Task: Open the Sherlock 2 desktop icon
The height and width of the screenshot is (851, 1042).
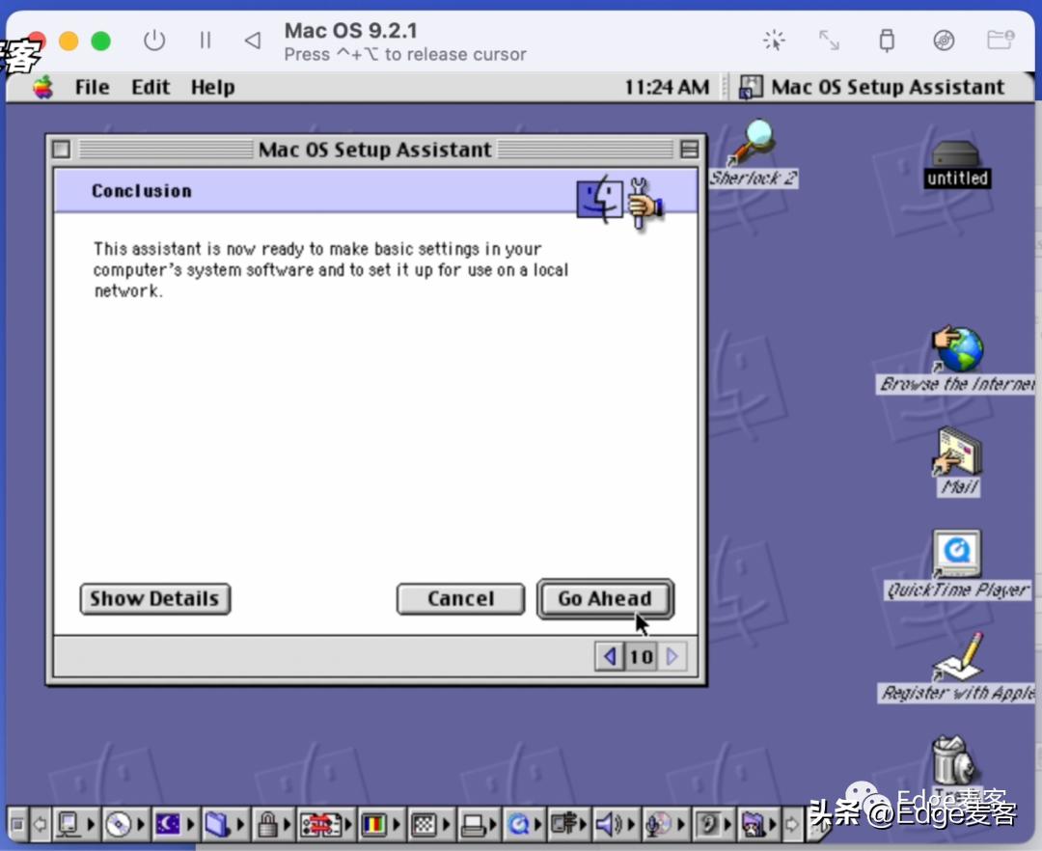Action: (x=753, y=145)
